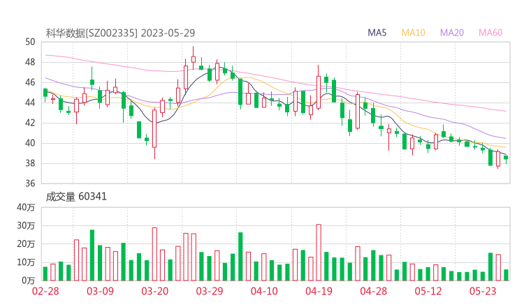The image size is (517, 307).
Task: Click the 20万 volume axis label
Action: pos(26,244)
